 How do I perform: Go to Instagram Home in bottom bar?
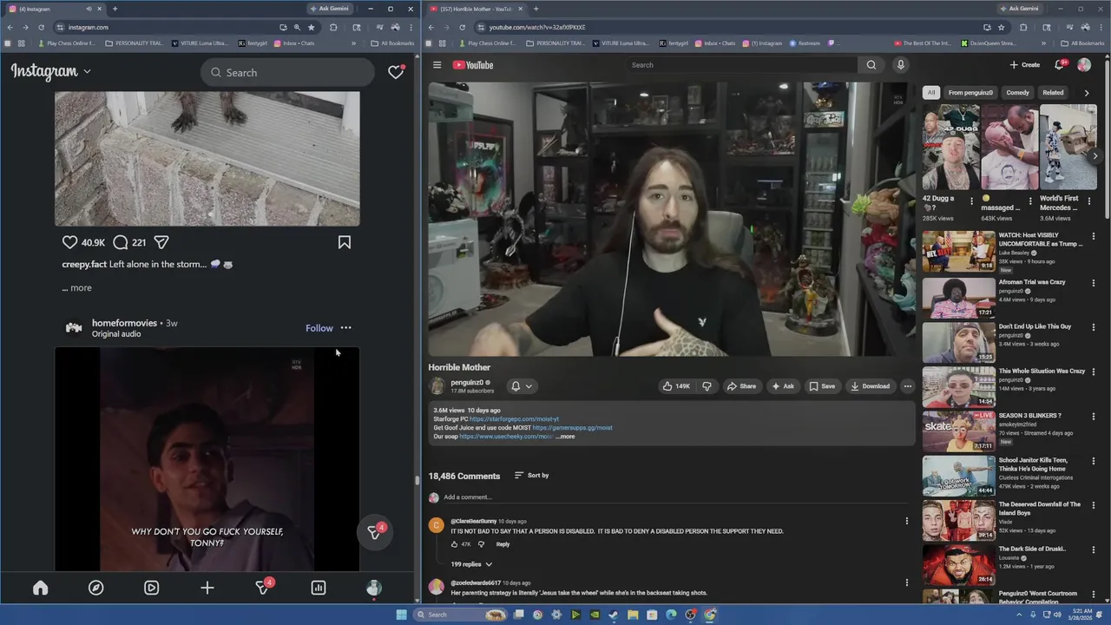tap(41, 588)
